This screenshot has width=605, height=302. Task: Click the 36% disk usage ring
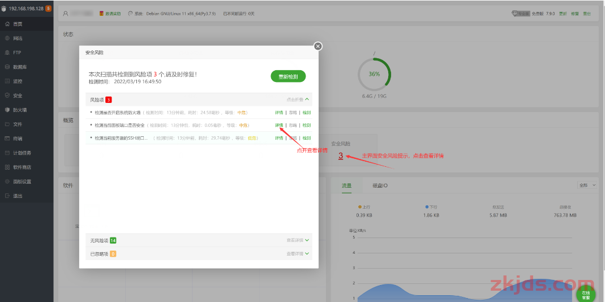coord(374,74)
